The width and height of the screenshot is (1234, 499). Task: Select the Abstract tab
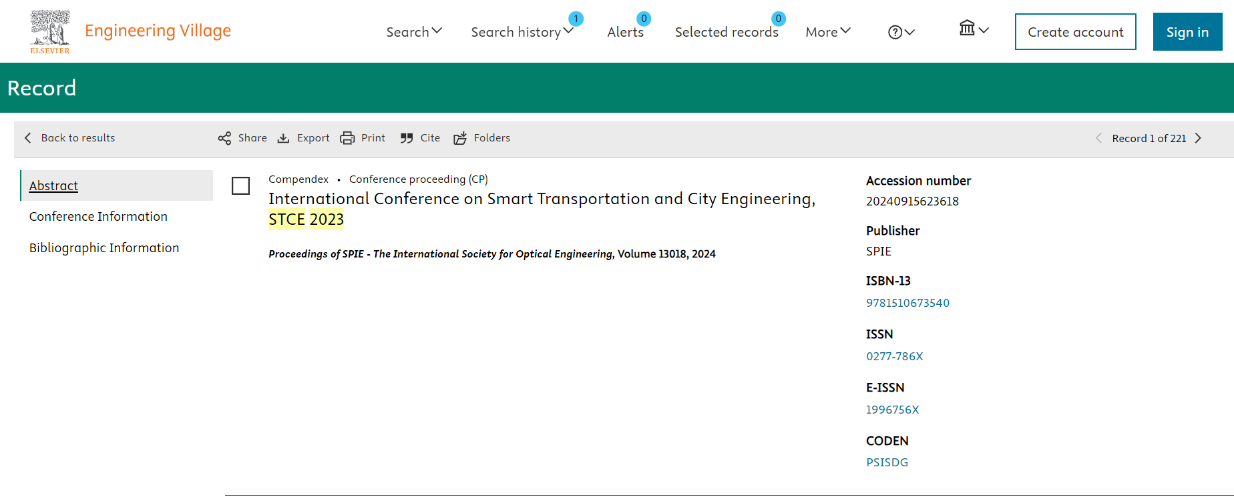click(x=117, y=185)
